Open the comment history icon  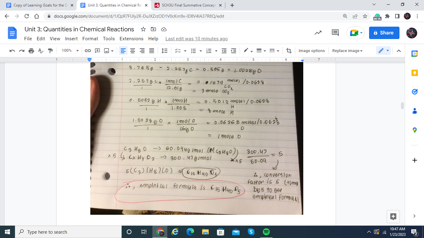pyautogui.click(x=335, y=33)
